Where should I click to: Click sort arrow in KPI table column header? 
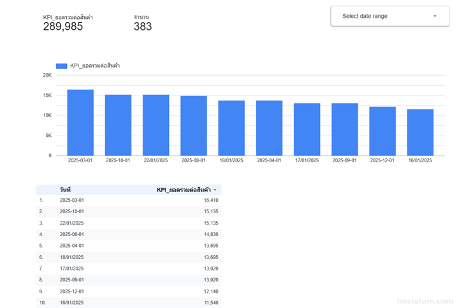(x=215, y=190)
